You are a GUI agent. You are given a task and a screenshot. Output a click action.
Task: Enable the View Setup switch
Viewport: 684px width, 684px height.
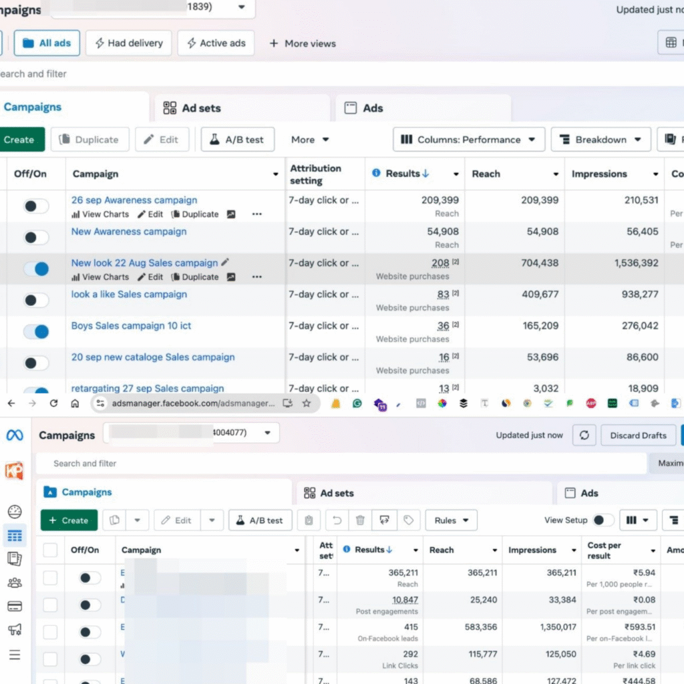click(x=603, y=520)
